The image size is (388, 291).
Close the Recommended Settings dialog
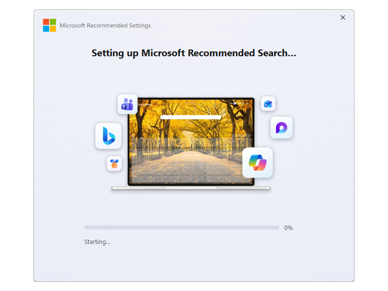click(343, 17)
